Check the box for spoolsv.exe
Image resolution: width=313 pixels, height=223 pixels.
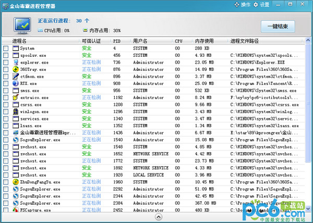pos(6,55)
